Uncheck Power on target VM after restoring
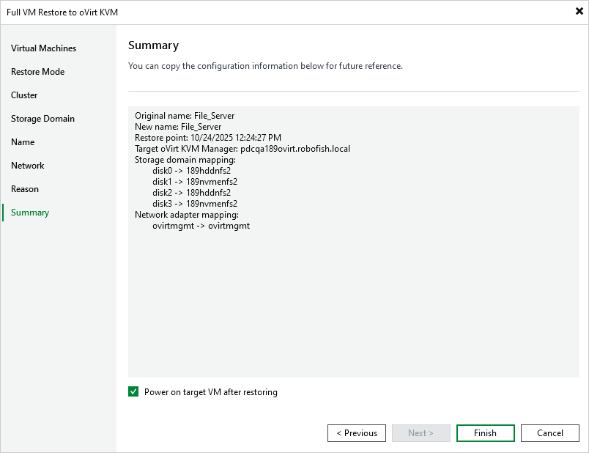 [x=133, y=391]
